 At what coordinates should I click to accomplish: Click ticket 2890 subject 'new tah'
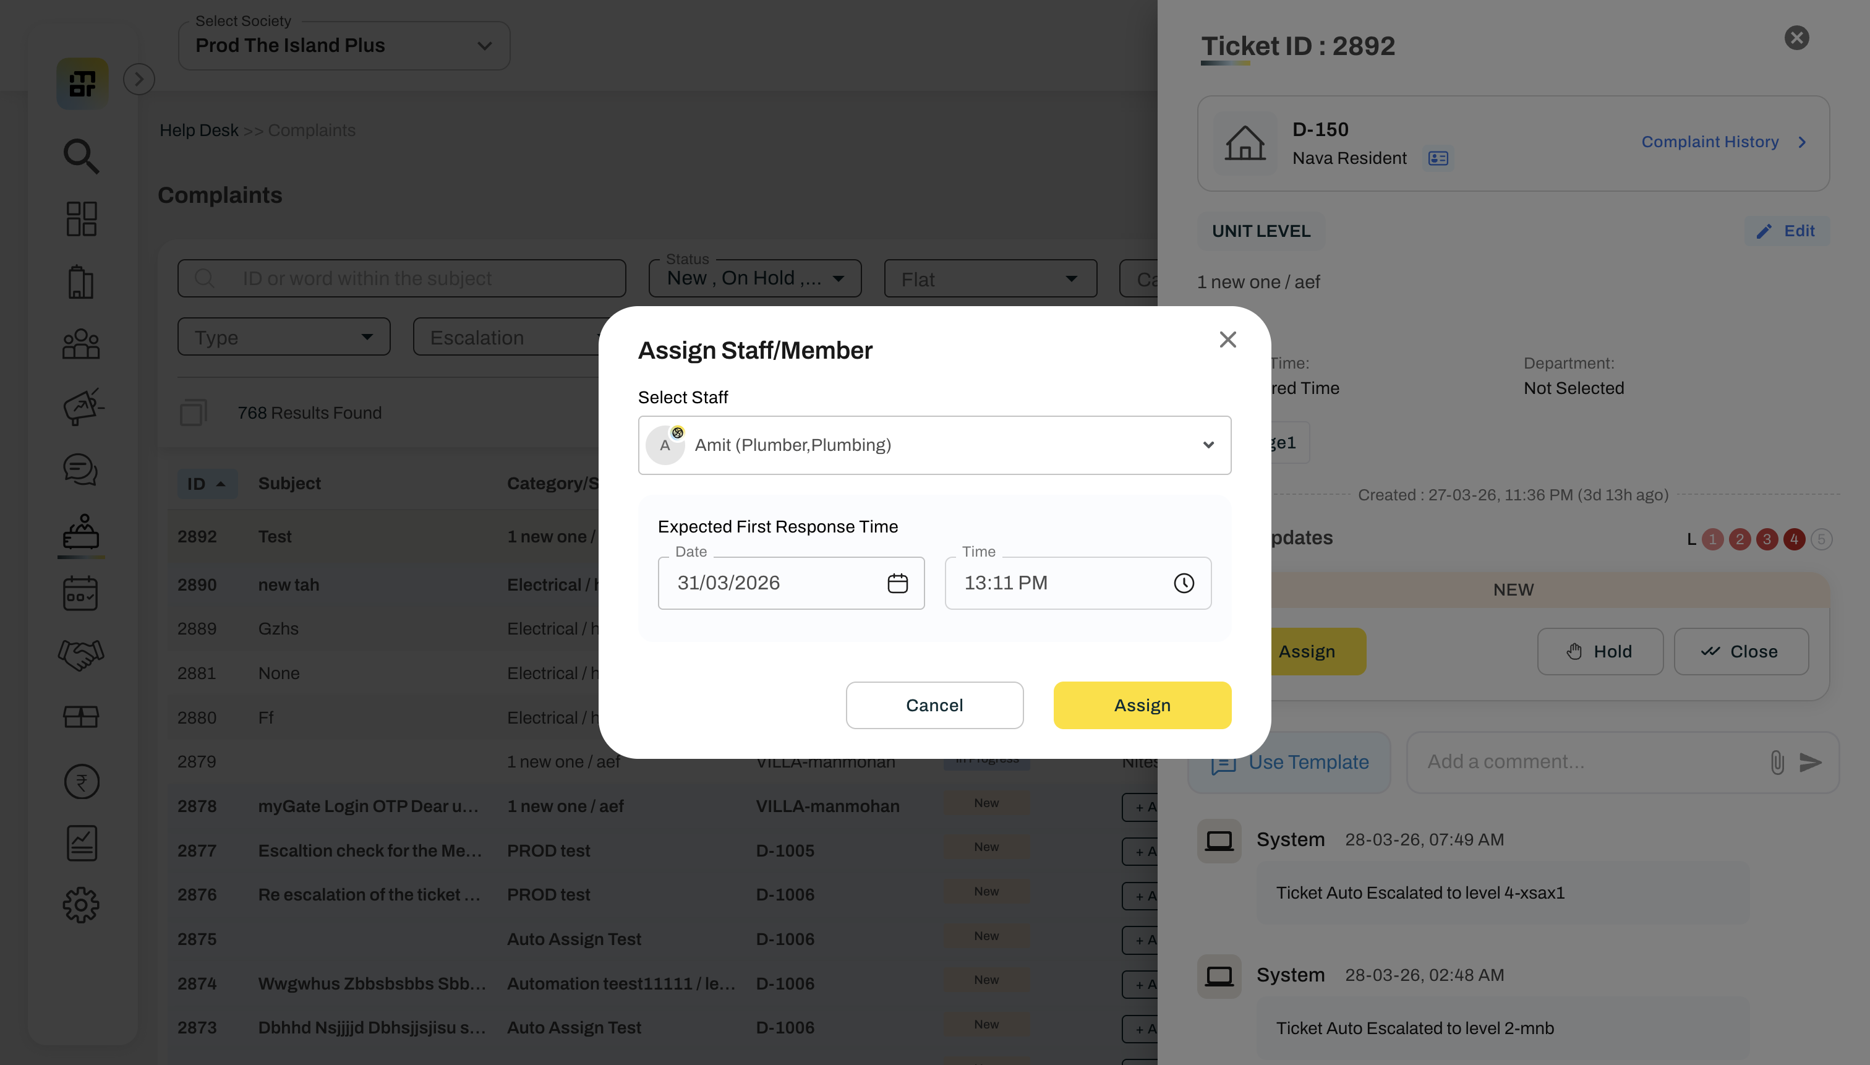(289, 585)
